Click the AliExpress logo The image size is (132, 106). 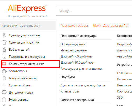tap(27, 8)
